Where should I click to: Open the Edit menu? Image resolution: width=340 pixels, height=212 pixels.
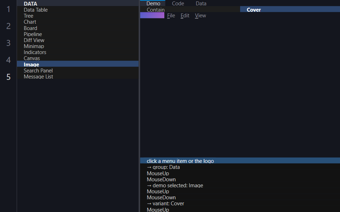(x=185, y=16)
